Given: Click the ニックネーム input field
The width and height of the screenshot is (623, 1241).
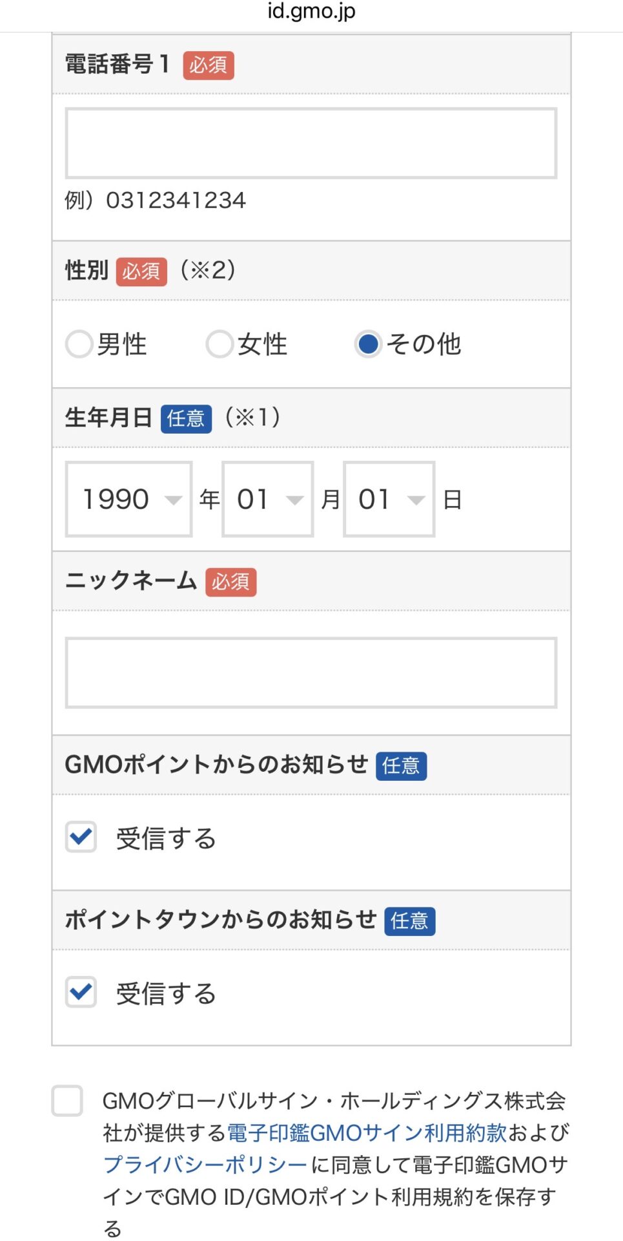Looking at the screenshot, I should [311, 673].
